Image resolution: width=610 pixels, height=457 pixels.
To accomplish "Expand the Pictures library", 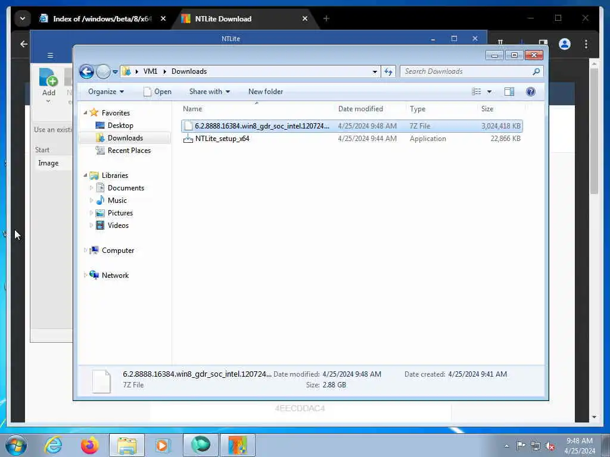I will pos(91,213).
